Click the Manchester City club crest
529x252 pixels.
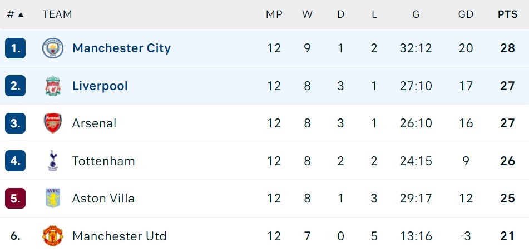pyautogui.click(x=53, y=48)
